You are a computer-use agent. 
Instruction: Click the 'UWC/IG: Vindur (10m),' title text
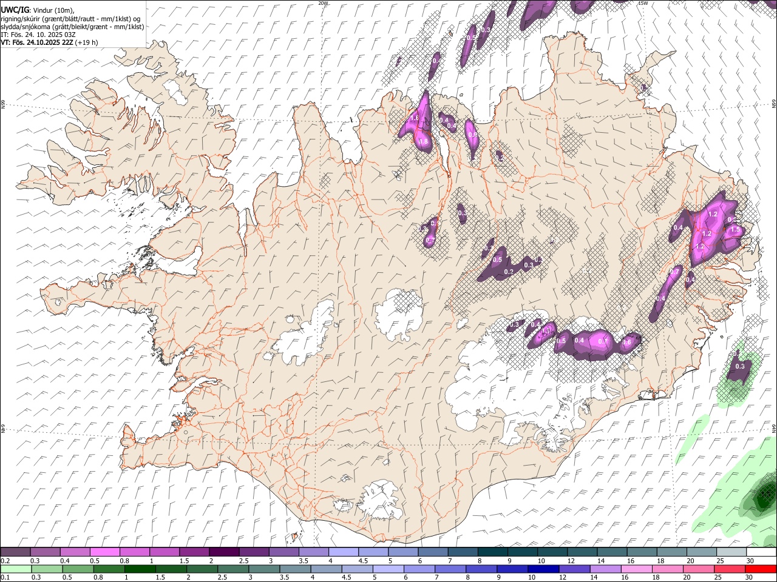click(38, 10)
